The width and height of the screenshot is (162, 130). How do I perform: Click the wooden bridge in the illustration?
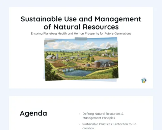(67, 69)
